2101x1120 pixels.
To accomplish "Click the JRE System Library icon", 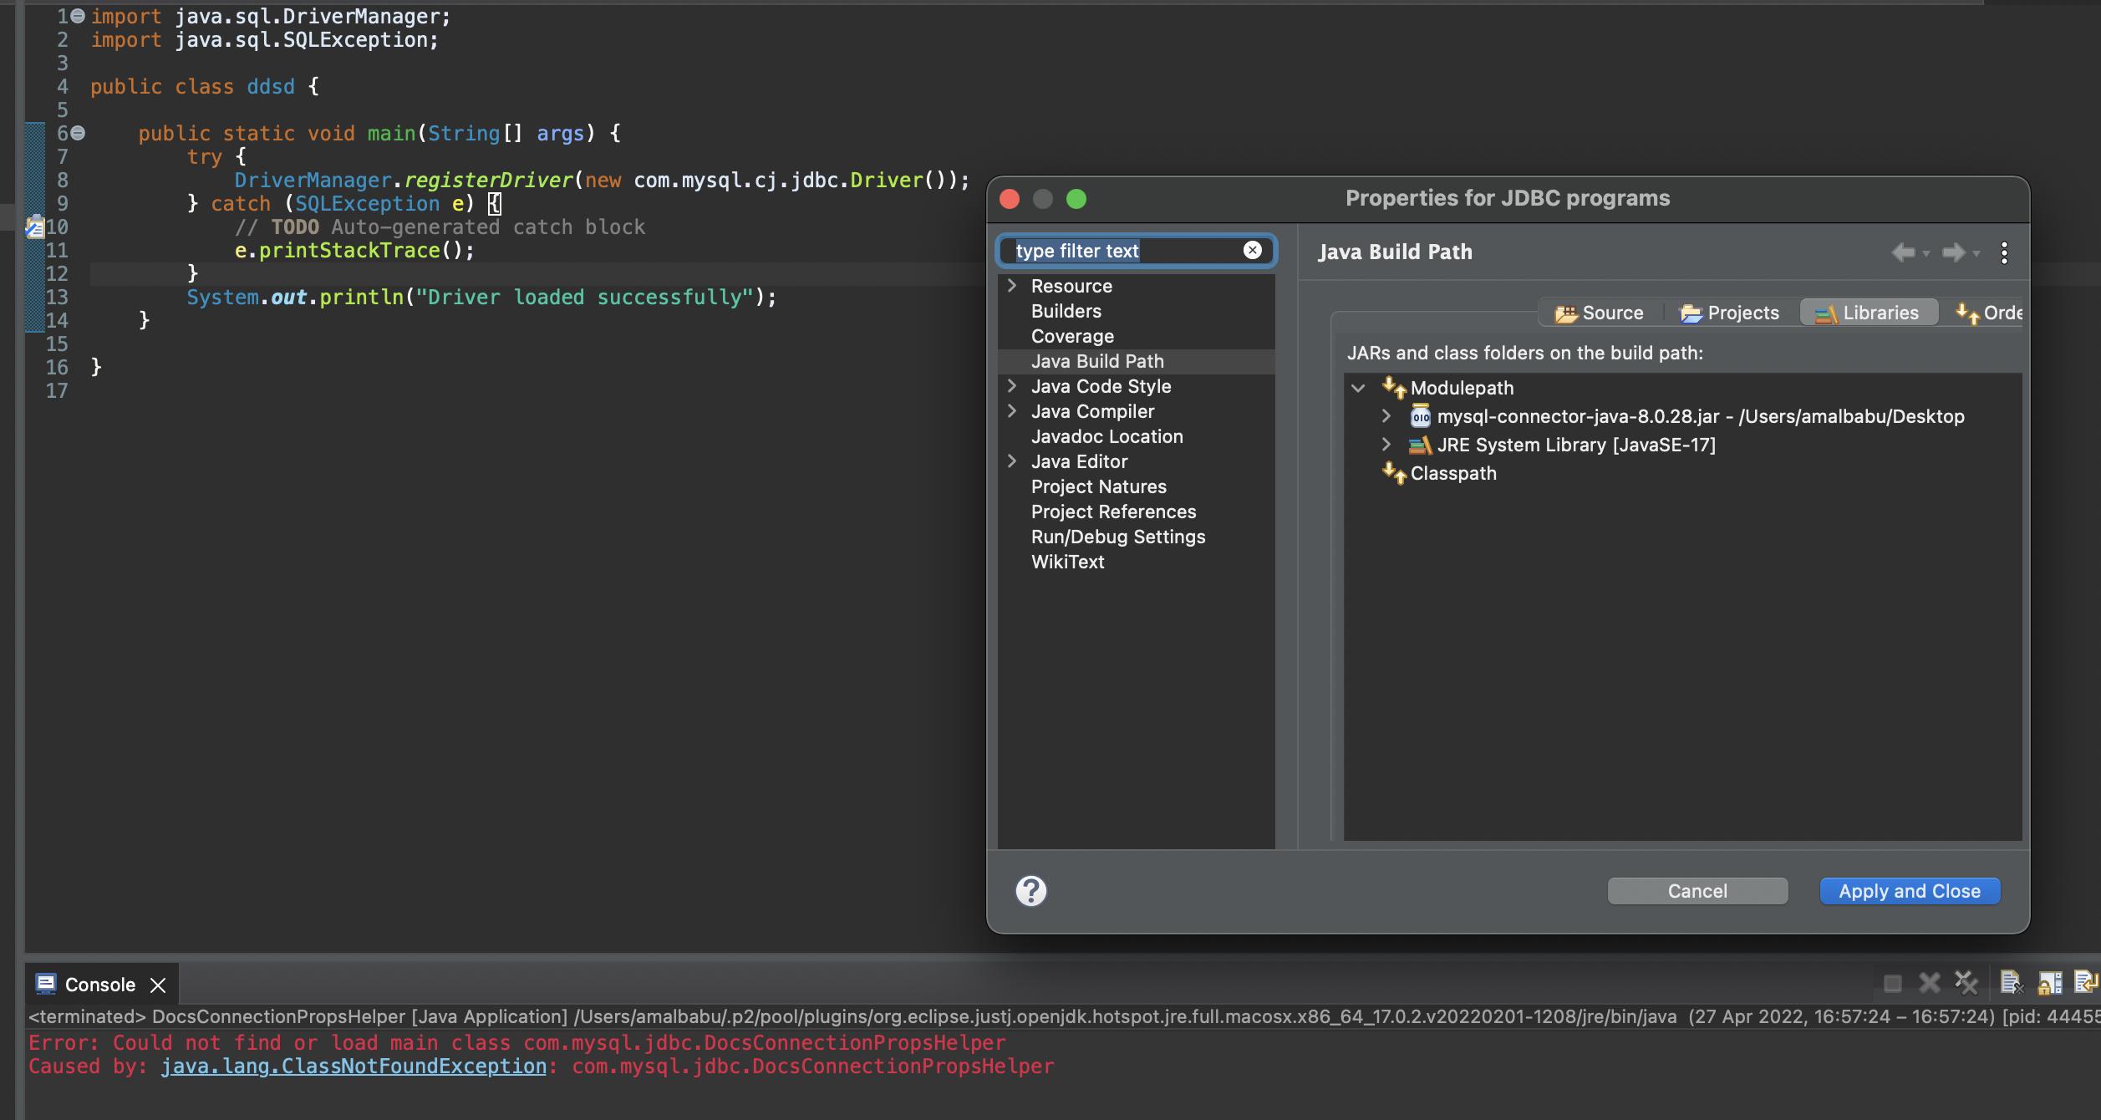I will pyautogui.click(x=1420, y=445).
